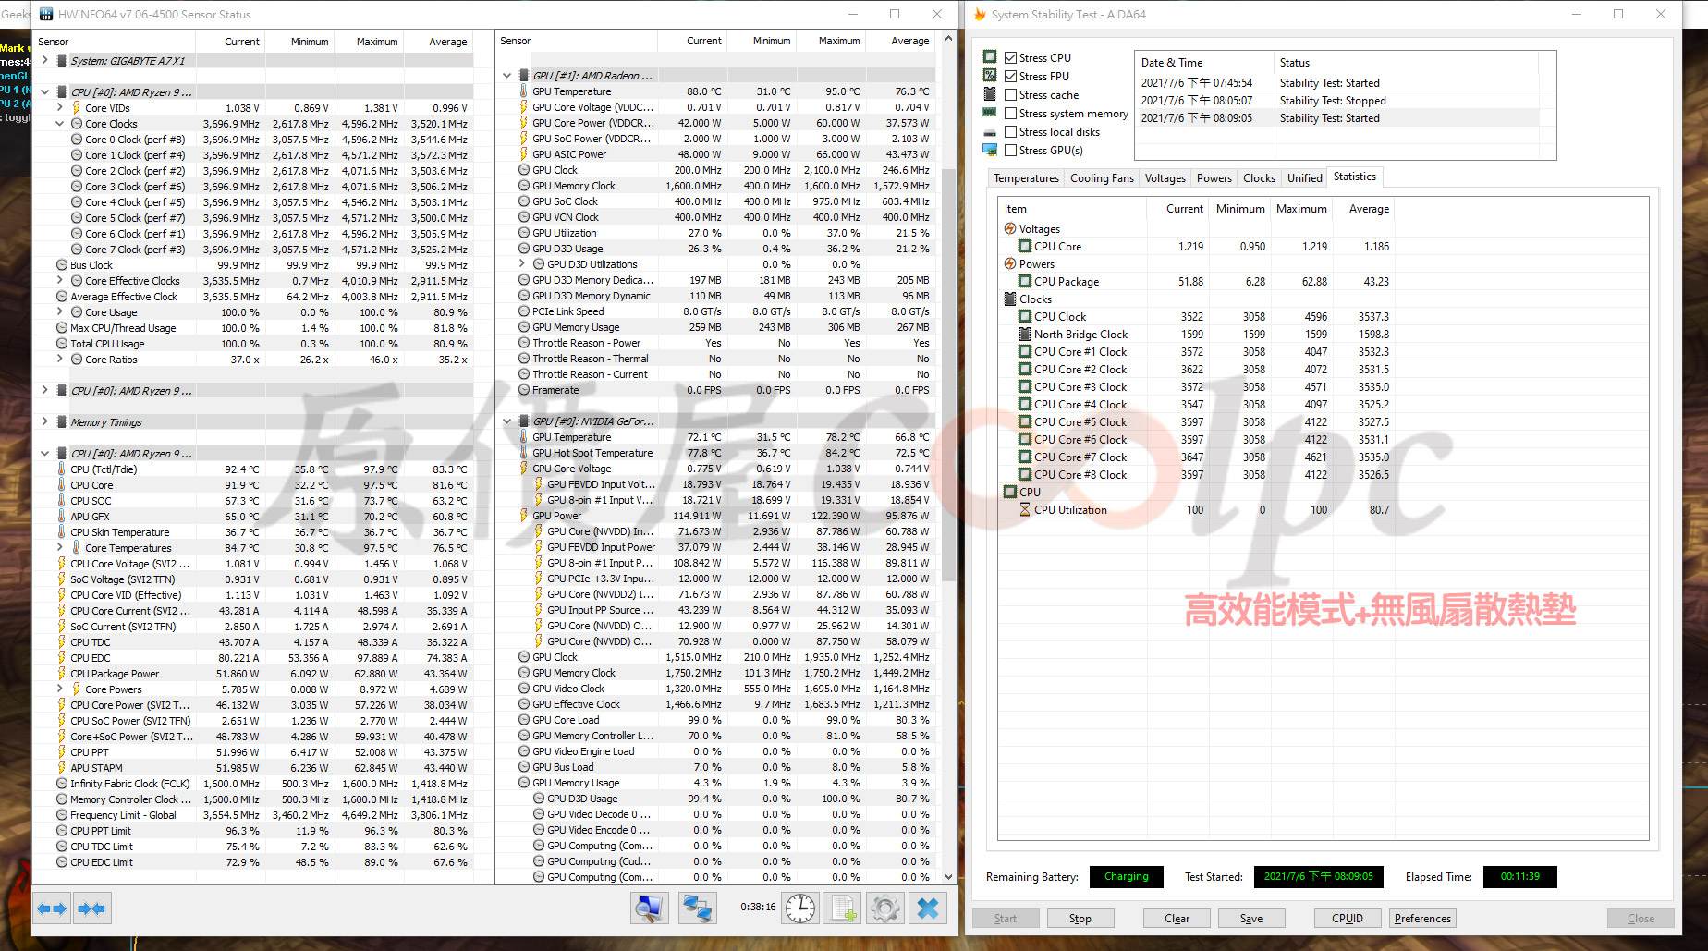Expand the Core VIDs row

coord(60,107)
